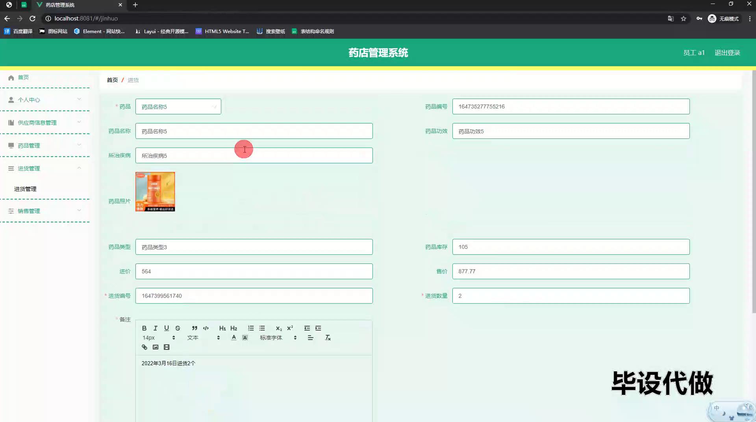The image size is (756, 422).
Task: Click the 所治疾病 input field
Action: click(x=254, y=155)
